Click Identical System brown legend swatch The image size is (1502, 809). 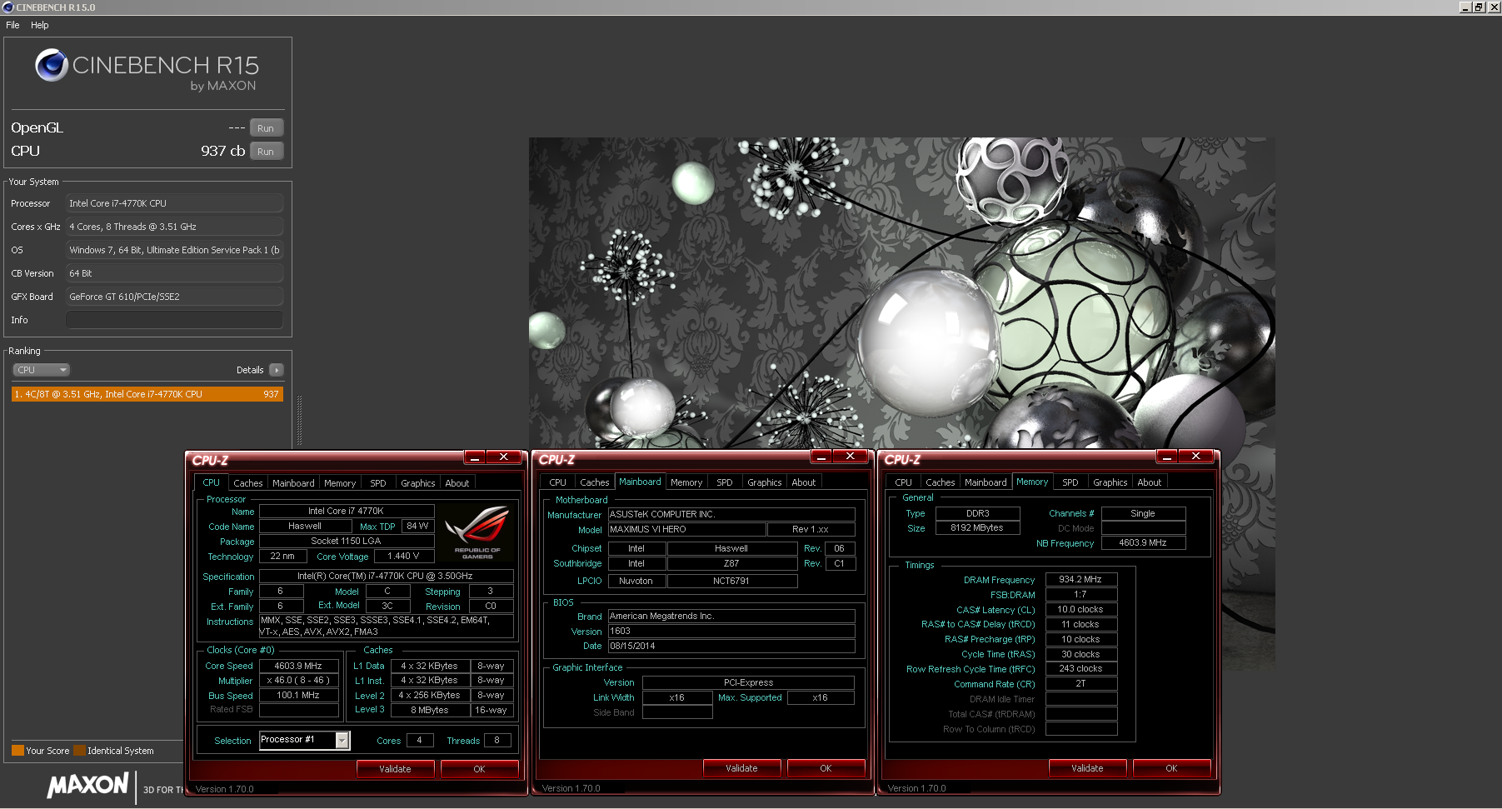click(x=79, y=751)
